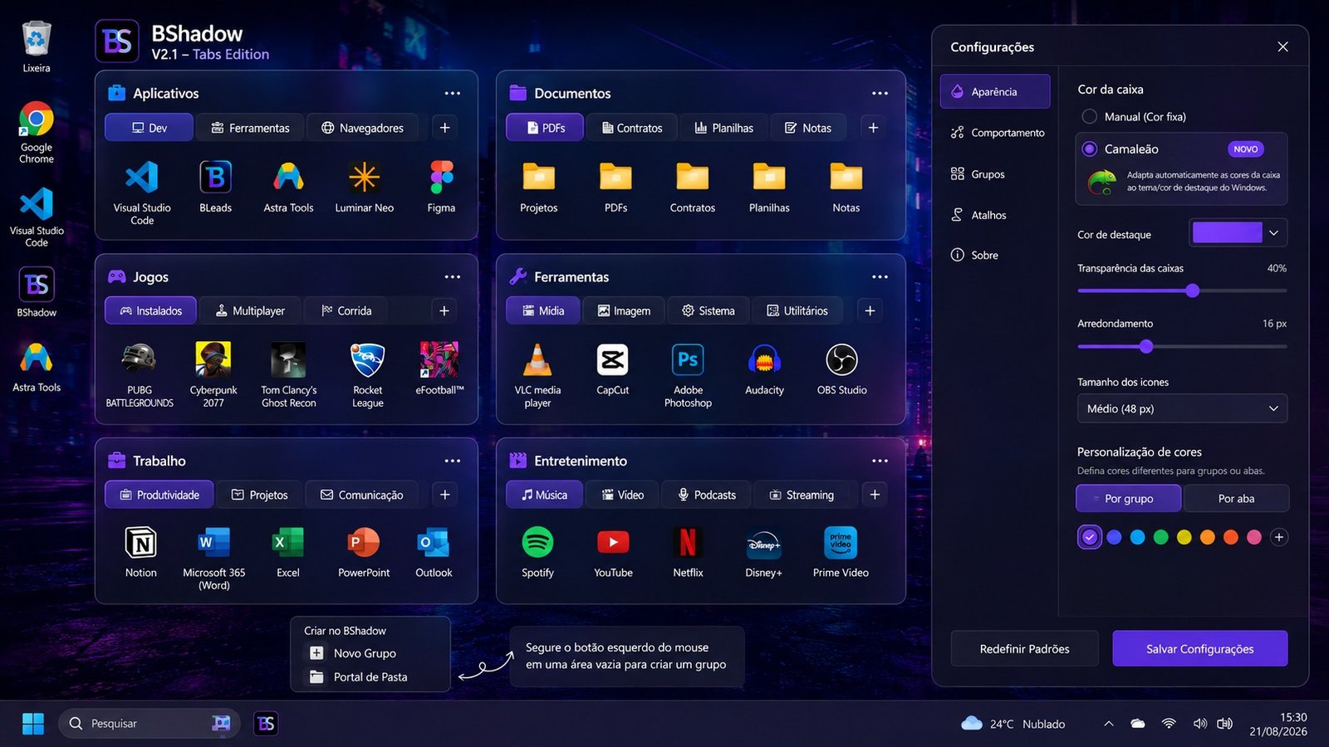Open the Contratos folder icon

tap(692, 177)
